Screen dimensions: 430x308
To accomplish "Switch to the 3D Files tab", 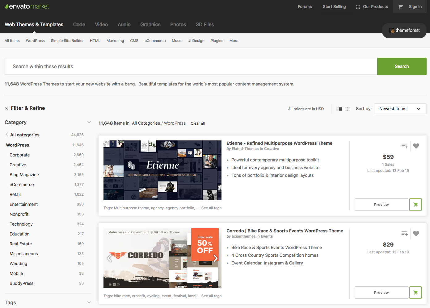I will coord(205,25).
